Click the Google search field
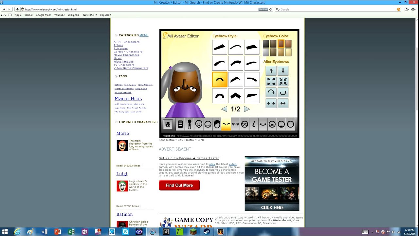The height and width of the screenshot is (236, 419). pos(338,10)
